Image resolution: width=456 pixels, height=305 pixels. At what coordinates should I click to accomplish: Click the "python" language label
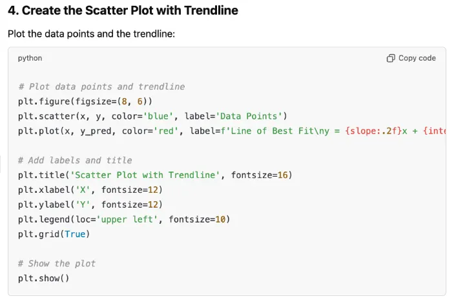(30, 58)
